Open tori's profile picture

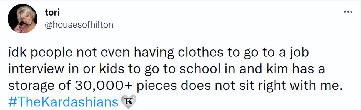pos(22,19)
